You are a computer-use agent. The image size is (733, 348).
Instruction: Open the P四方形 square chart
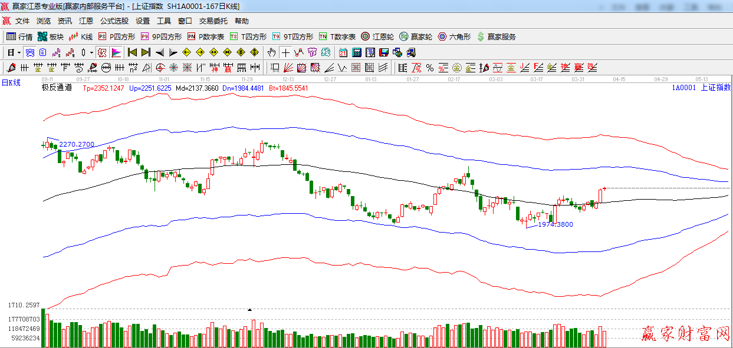(x=116, y=37)
